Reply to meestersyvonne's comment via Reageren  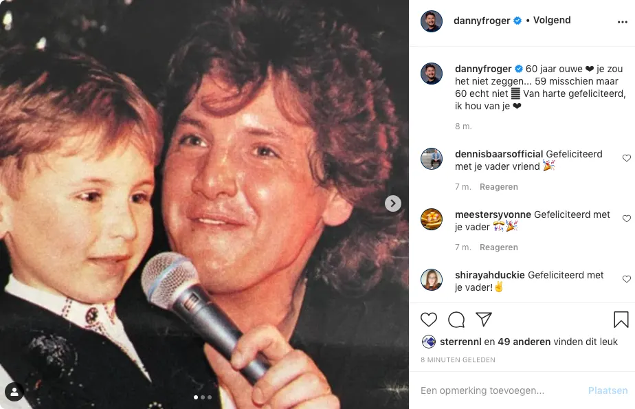499,247
